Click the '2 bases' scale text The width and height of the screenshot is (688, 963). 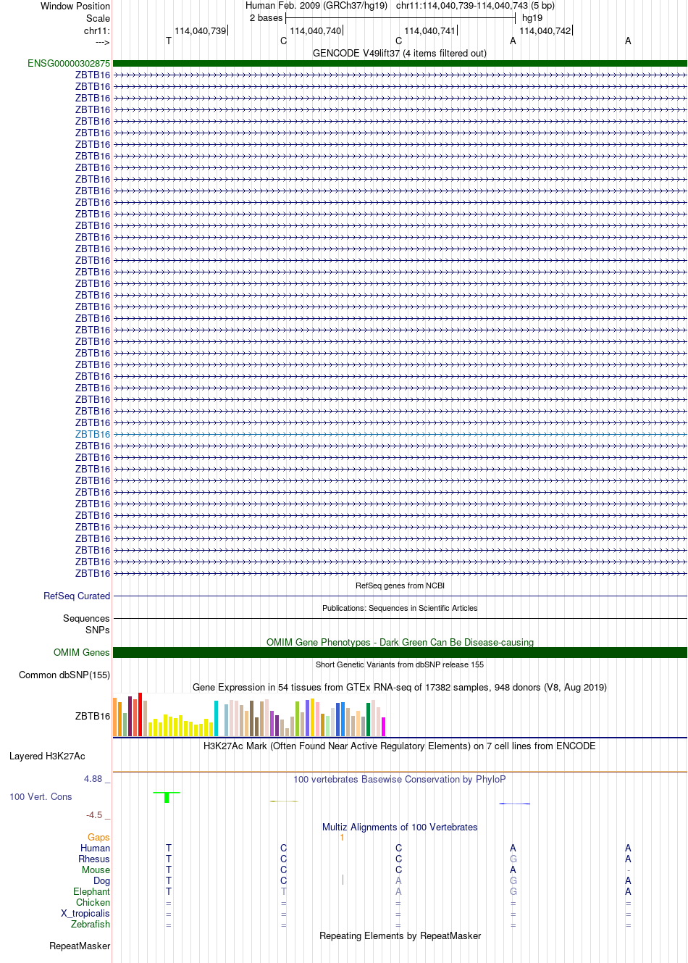(266, 18)
